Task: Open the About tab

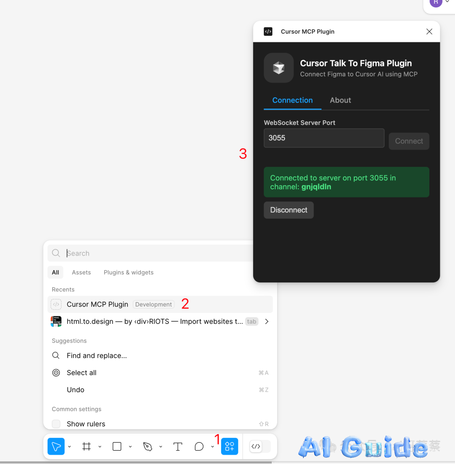Action: [x=340, y=100]
